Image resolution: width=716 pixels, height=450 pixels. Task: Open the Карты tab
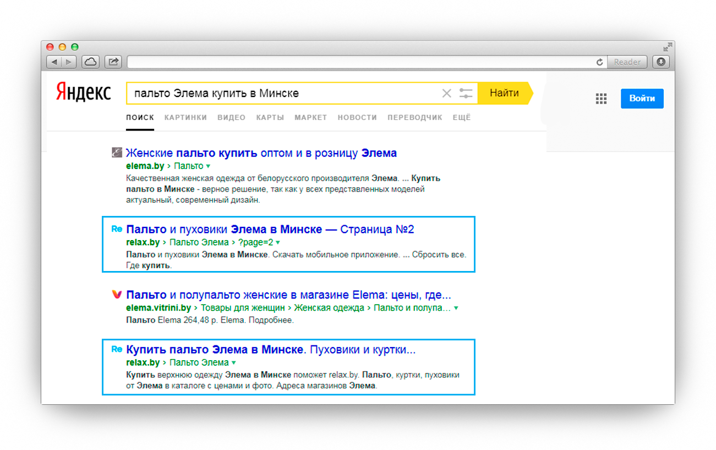click(x=270, y=117)
